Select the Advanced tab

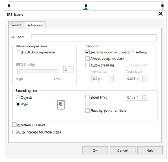[35, 25]
